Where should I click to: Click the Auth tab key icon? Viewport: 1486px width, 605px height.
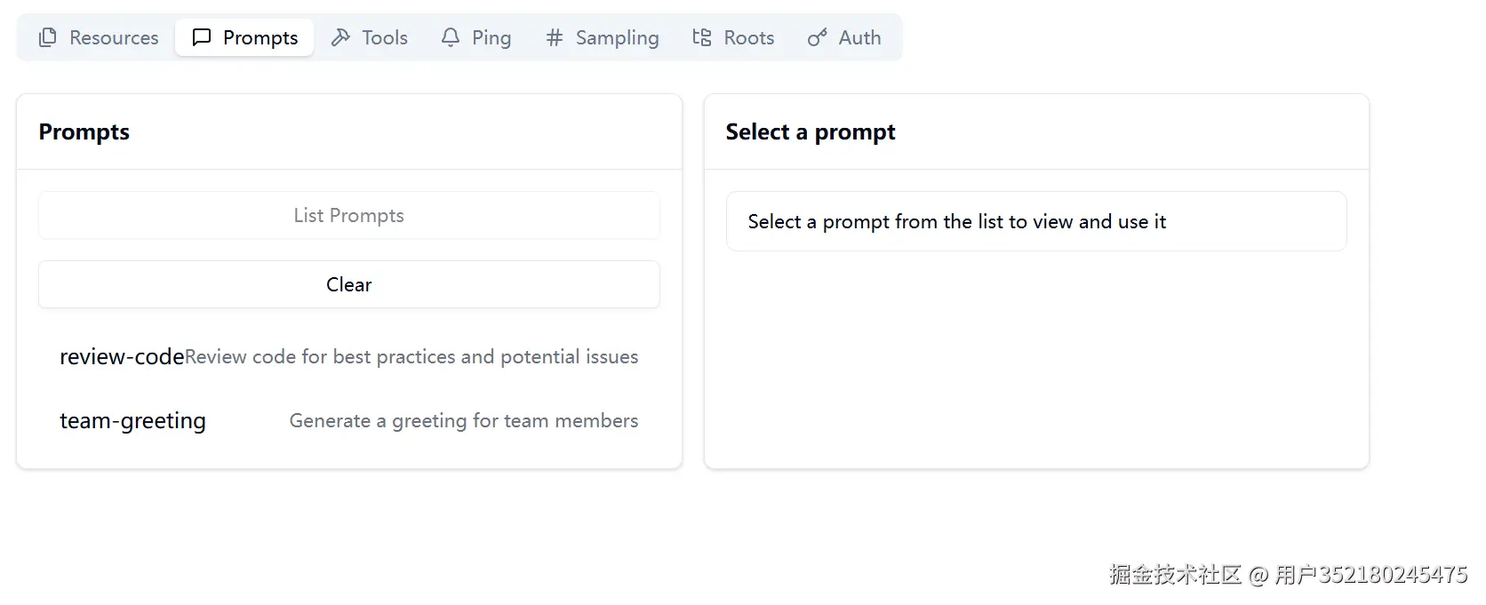pyautogui.click(x=817, y=37)
